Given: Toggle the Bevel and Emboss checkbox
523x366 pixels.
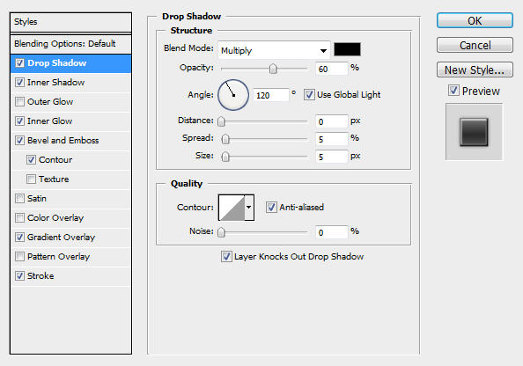Looking at the screenshot, I should (x=19, y=141).
